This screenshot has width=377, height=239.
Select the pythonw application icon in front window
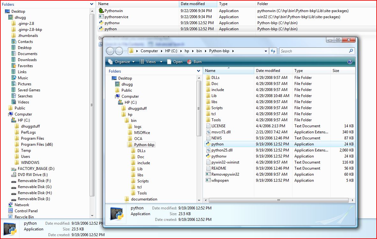[x=208, y=156]
